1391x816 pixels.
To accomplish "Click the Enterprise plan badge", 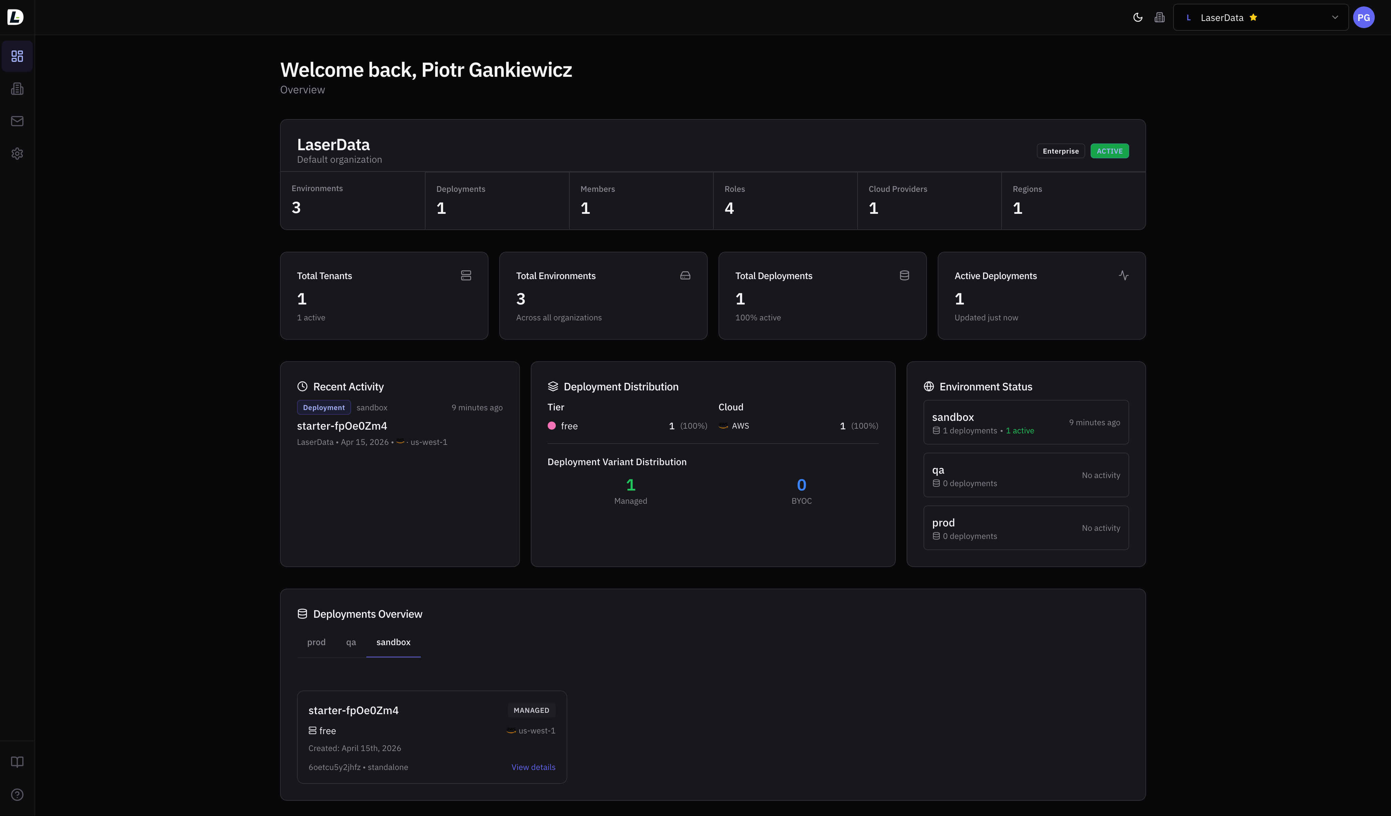I will [1060, 150].
